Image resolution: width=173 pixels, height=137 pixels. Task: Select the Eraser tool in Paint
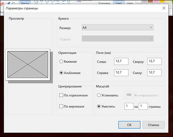tap(2, 3)
